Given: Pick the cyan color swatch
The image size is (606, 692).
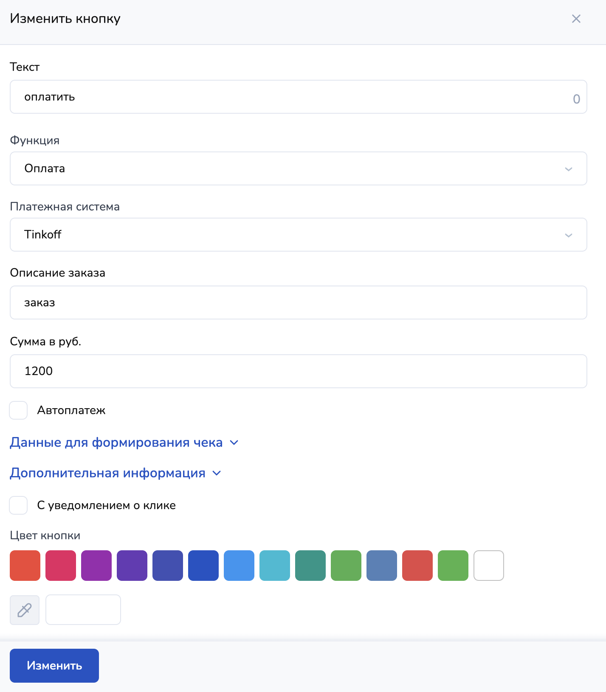Looking at the screenshot, I should tap(275, 566).
